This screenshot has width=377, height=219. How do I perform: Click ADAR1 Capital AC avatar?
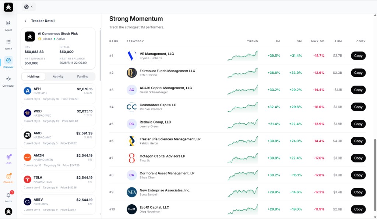pos(131,90)
